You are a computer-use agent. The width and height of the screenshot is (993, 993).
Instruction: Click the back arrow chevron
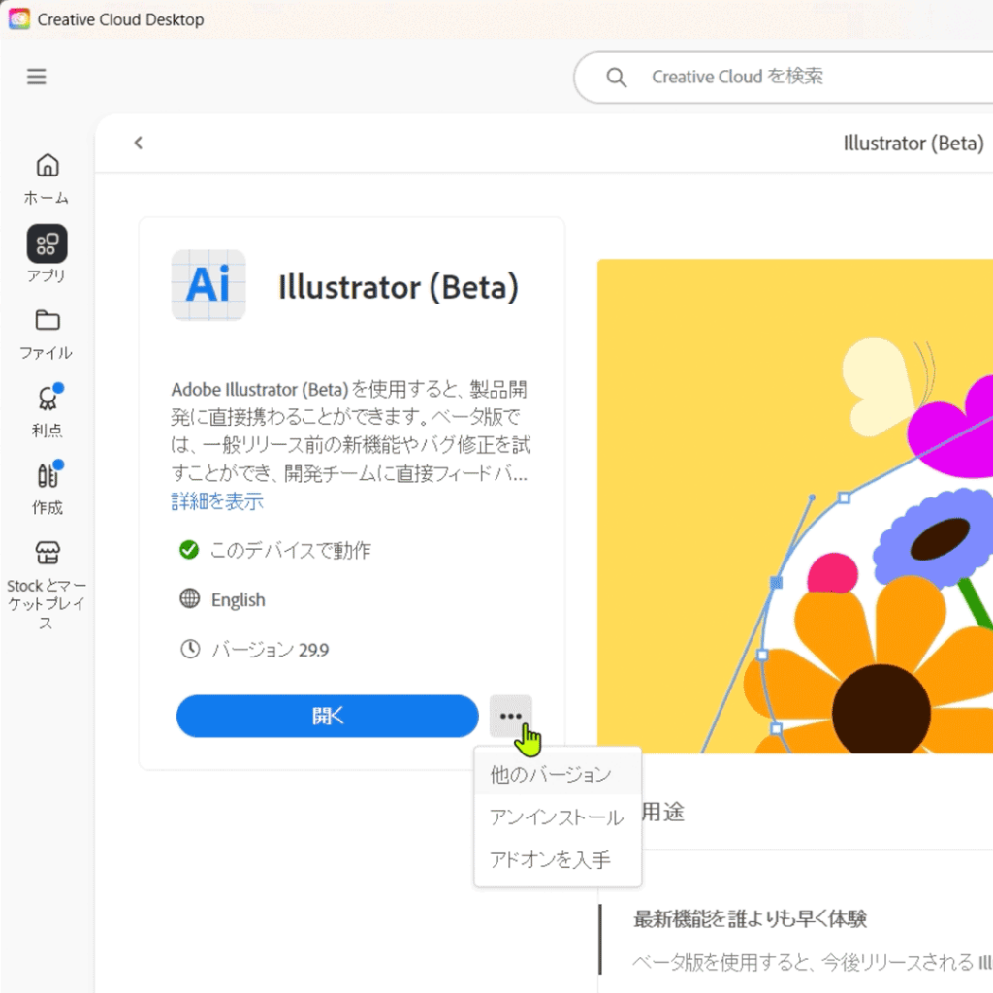[138, 144]
